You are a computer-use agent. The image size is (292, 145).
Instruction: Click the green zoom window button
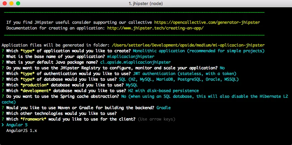click(x=18, y=3)
